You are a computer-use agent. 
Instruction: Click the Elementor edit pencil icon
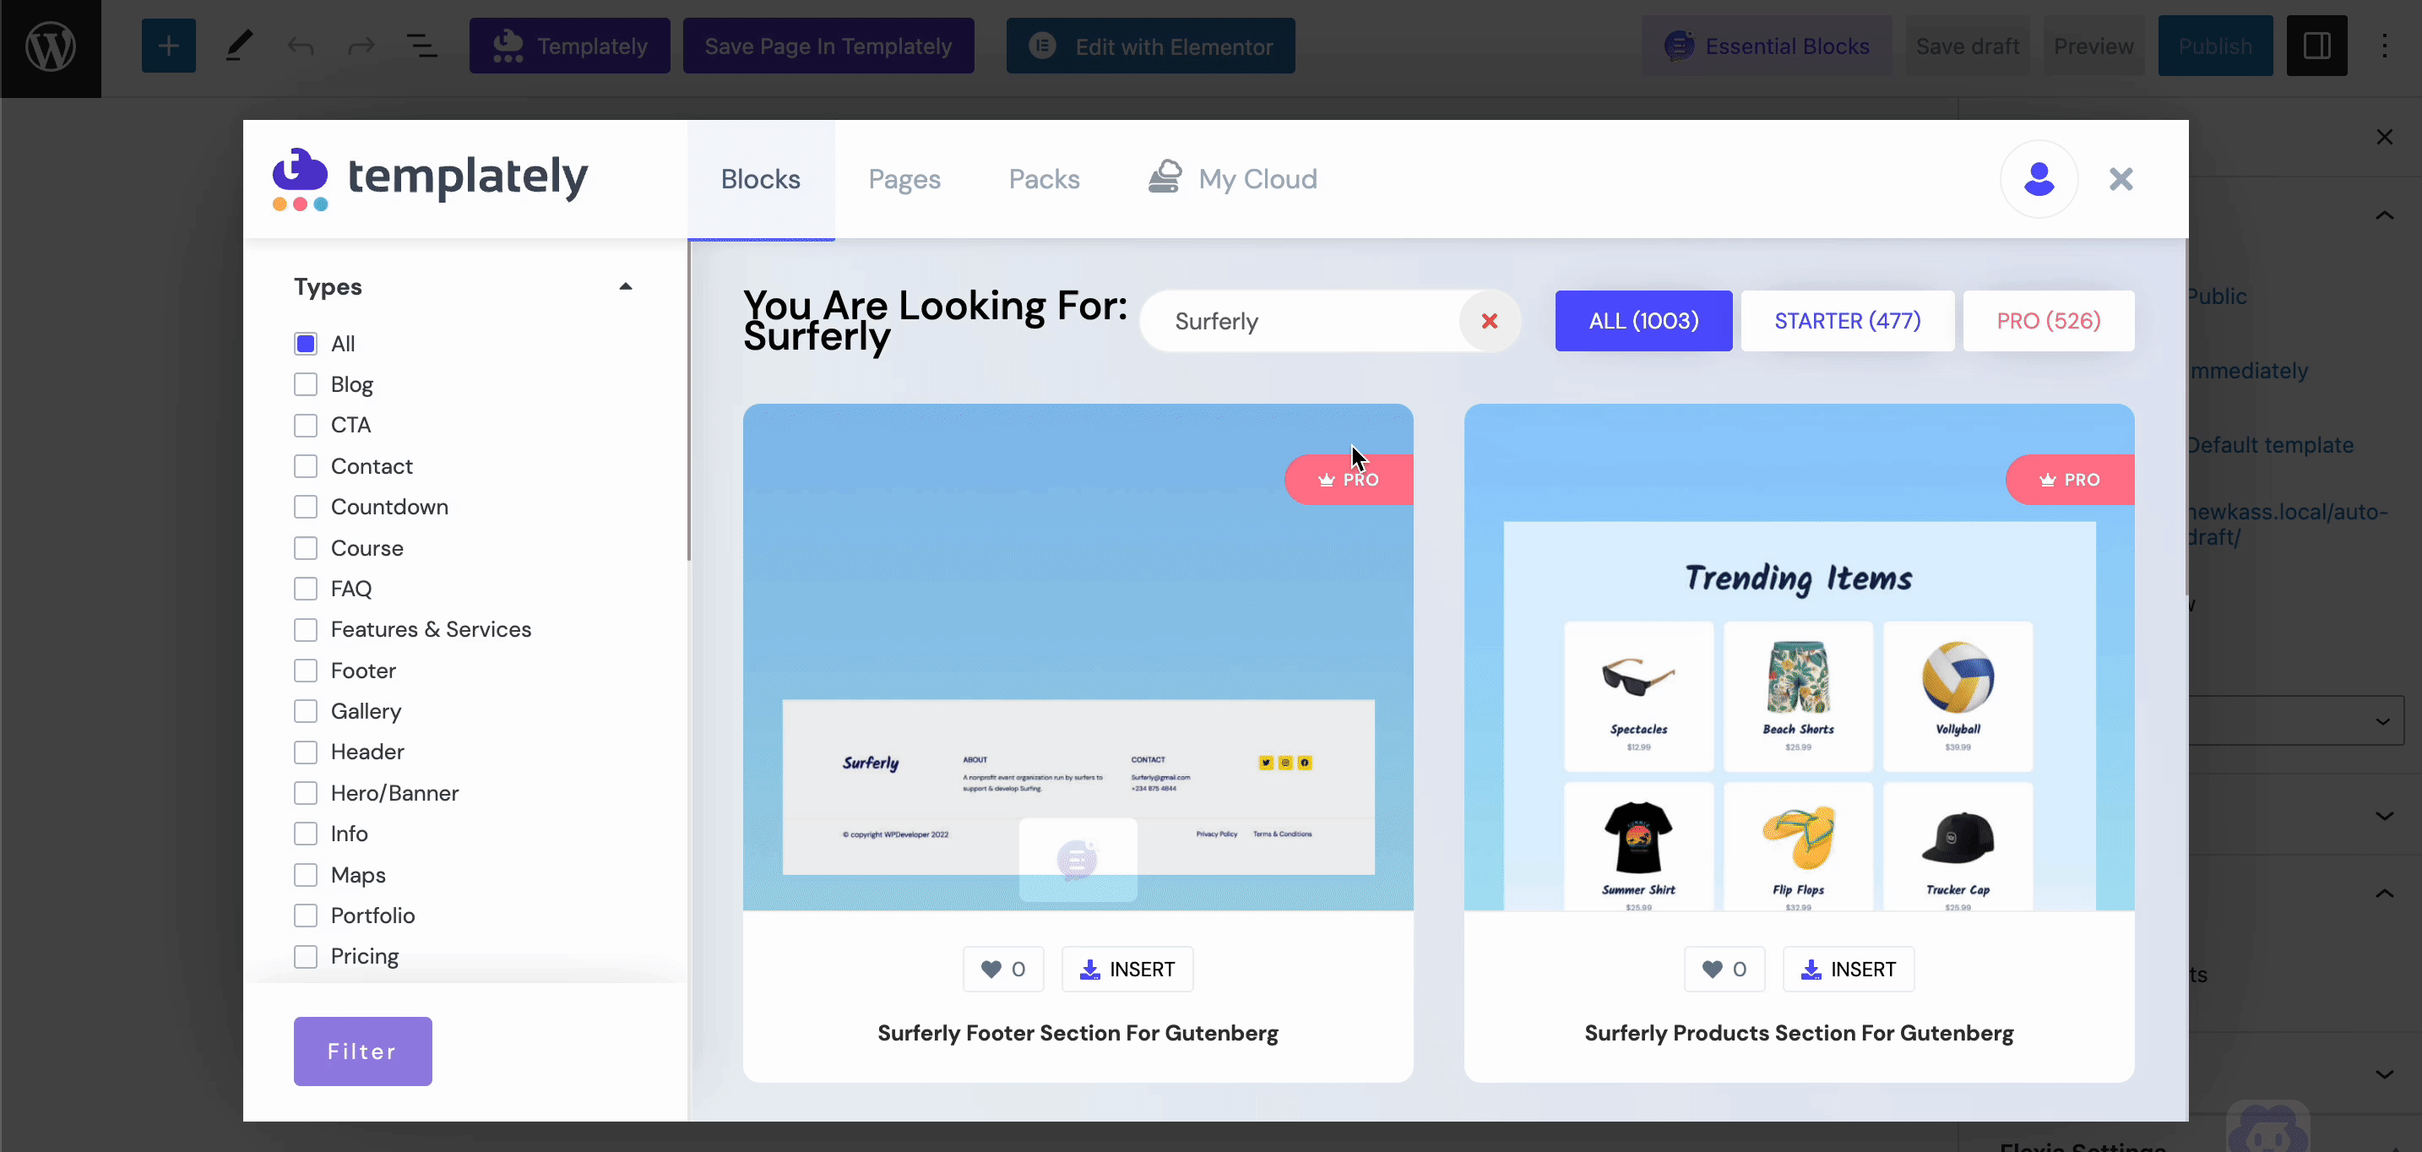point(240,46)
